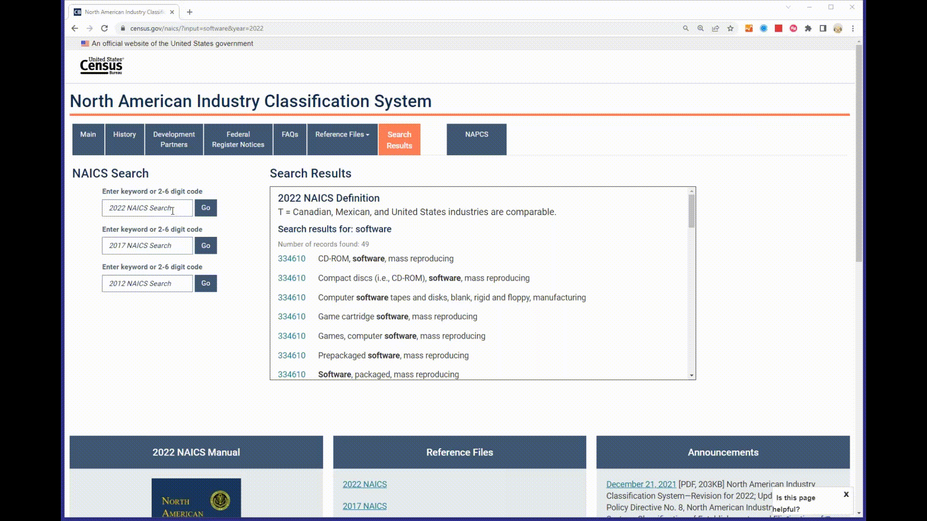The height and width of the screenshot is (521, 927).
Task: Close the 'Is this page helpful' popup
Action: 846,494
